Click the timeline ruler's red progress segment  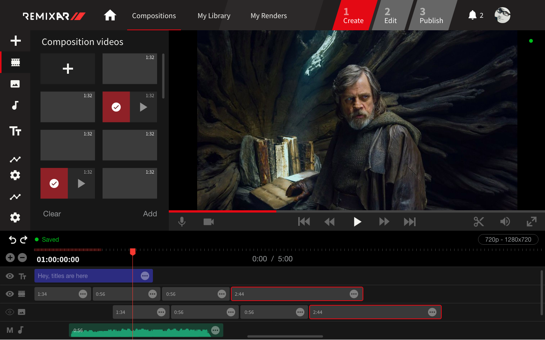[68, 250]
